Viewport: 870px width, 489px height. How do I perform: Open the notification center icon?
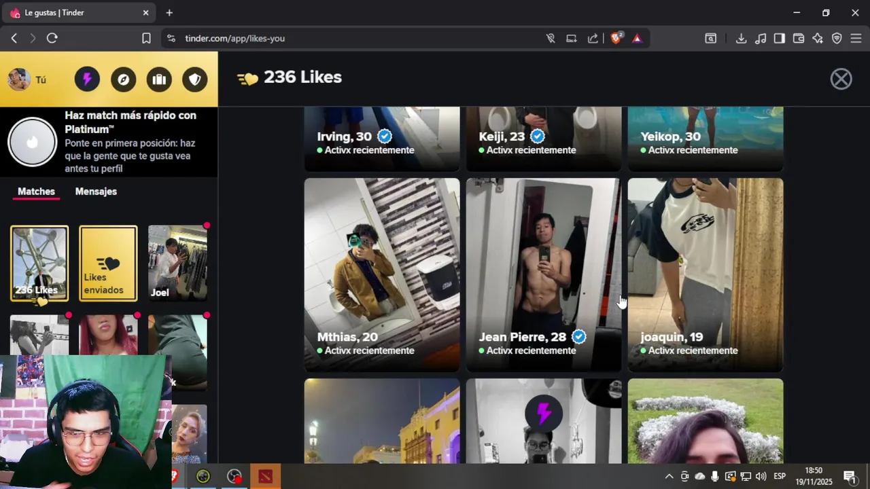coord(850,477)
